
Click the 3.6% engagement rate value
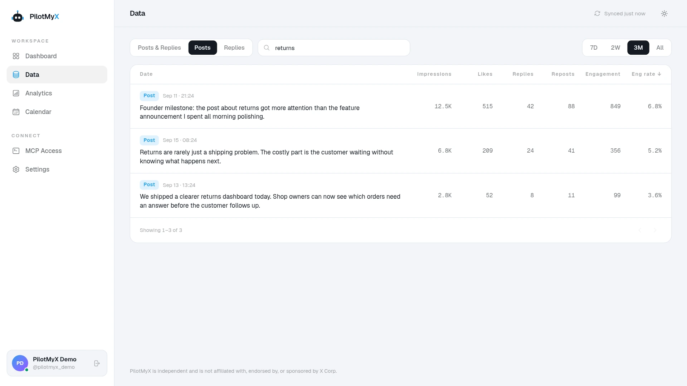coord(655,195)
